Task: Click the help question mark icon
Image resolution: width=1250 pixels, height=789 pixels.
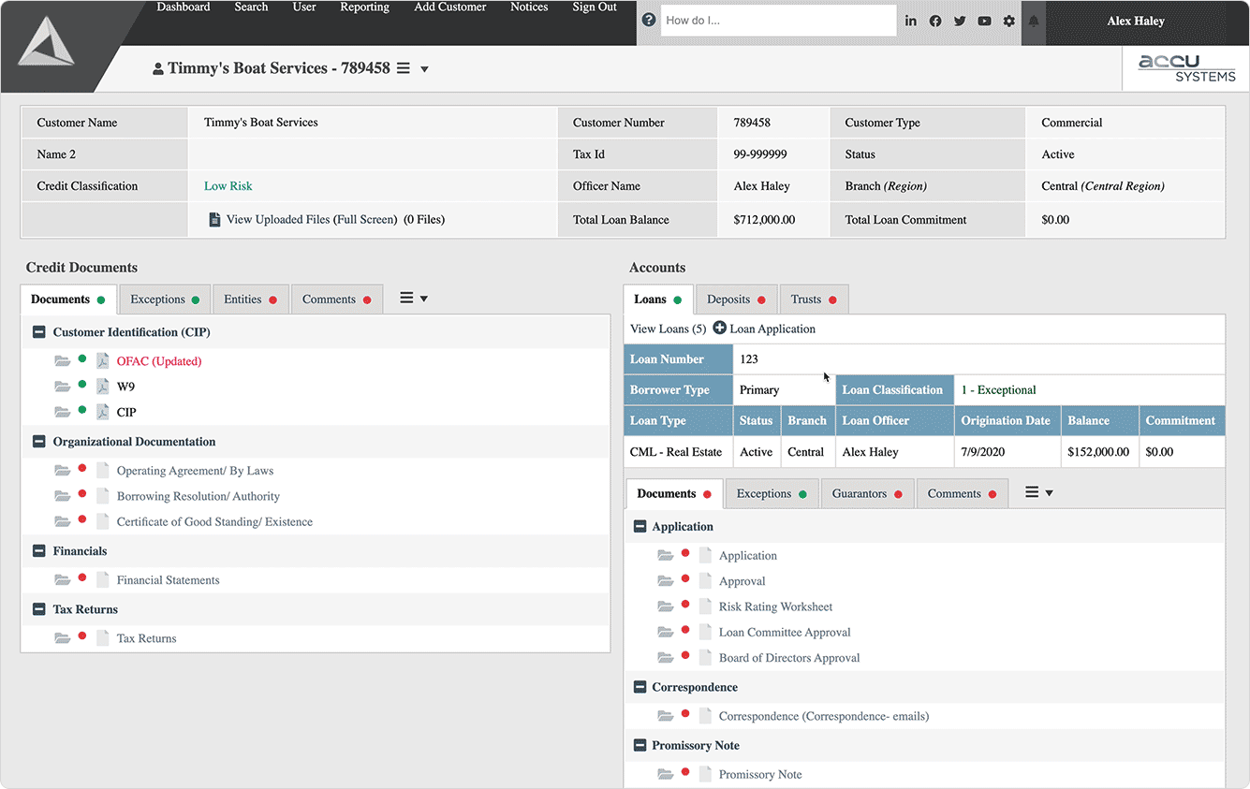Action: pyautogui.click(x=649, y=21)
